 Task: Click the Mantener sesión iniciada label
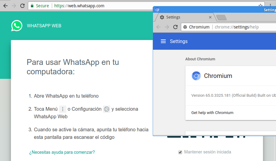click(208, 152)
